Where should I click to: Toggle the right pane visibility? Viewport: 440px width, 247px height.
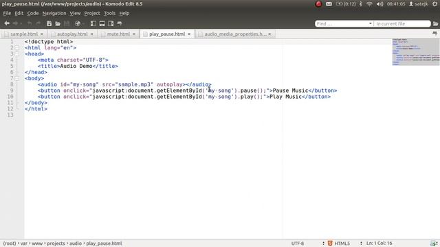coord(111,23)
